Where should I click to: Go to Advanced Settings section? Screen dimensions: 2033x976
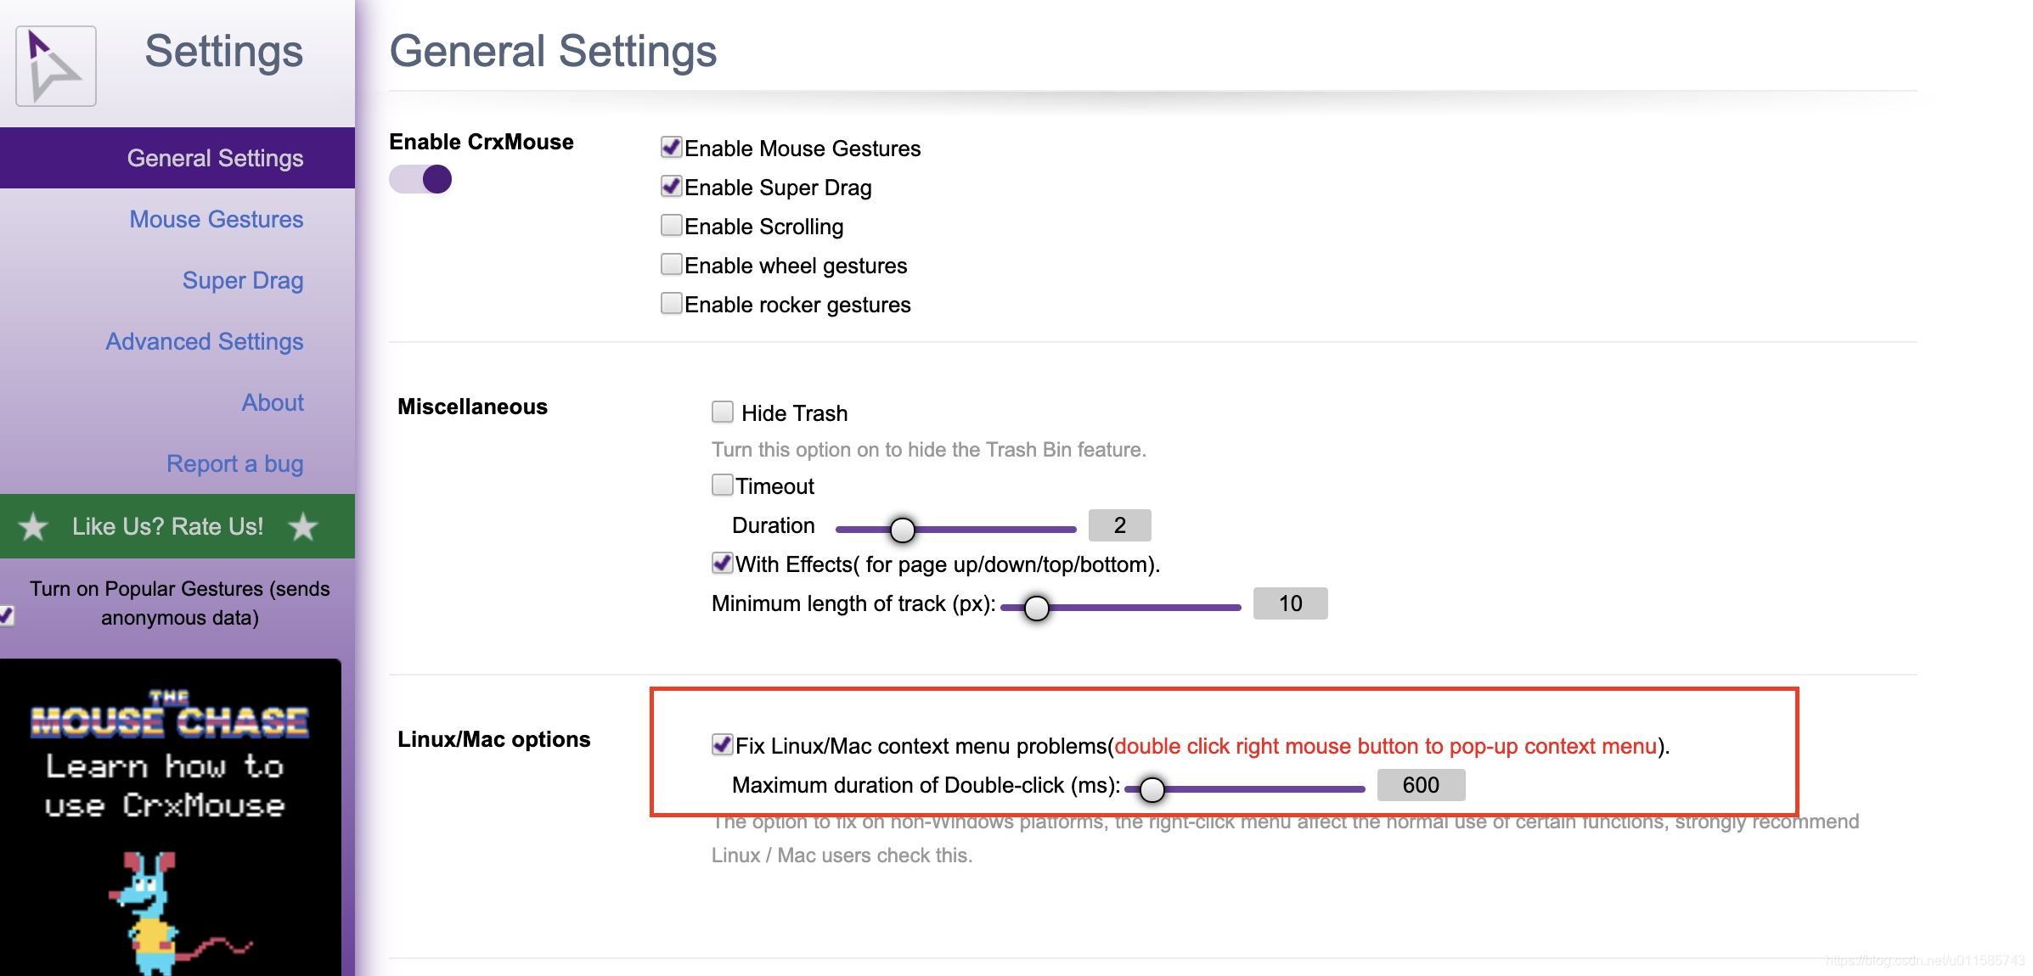pos(205,341)
